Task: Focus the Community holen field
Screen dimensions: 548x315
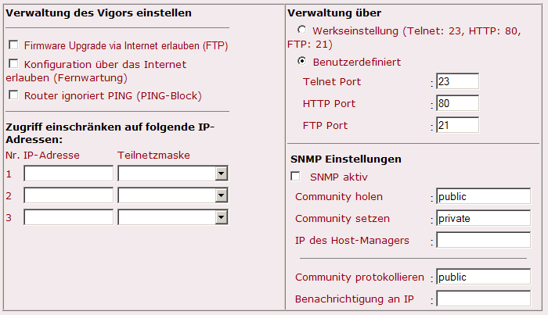Action: [483, 196]
